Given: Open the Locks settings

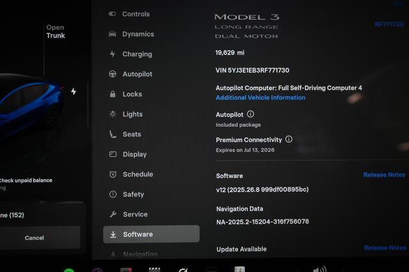Looking at the screenshot, I should click(125, 94).
